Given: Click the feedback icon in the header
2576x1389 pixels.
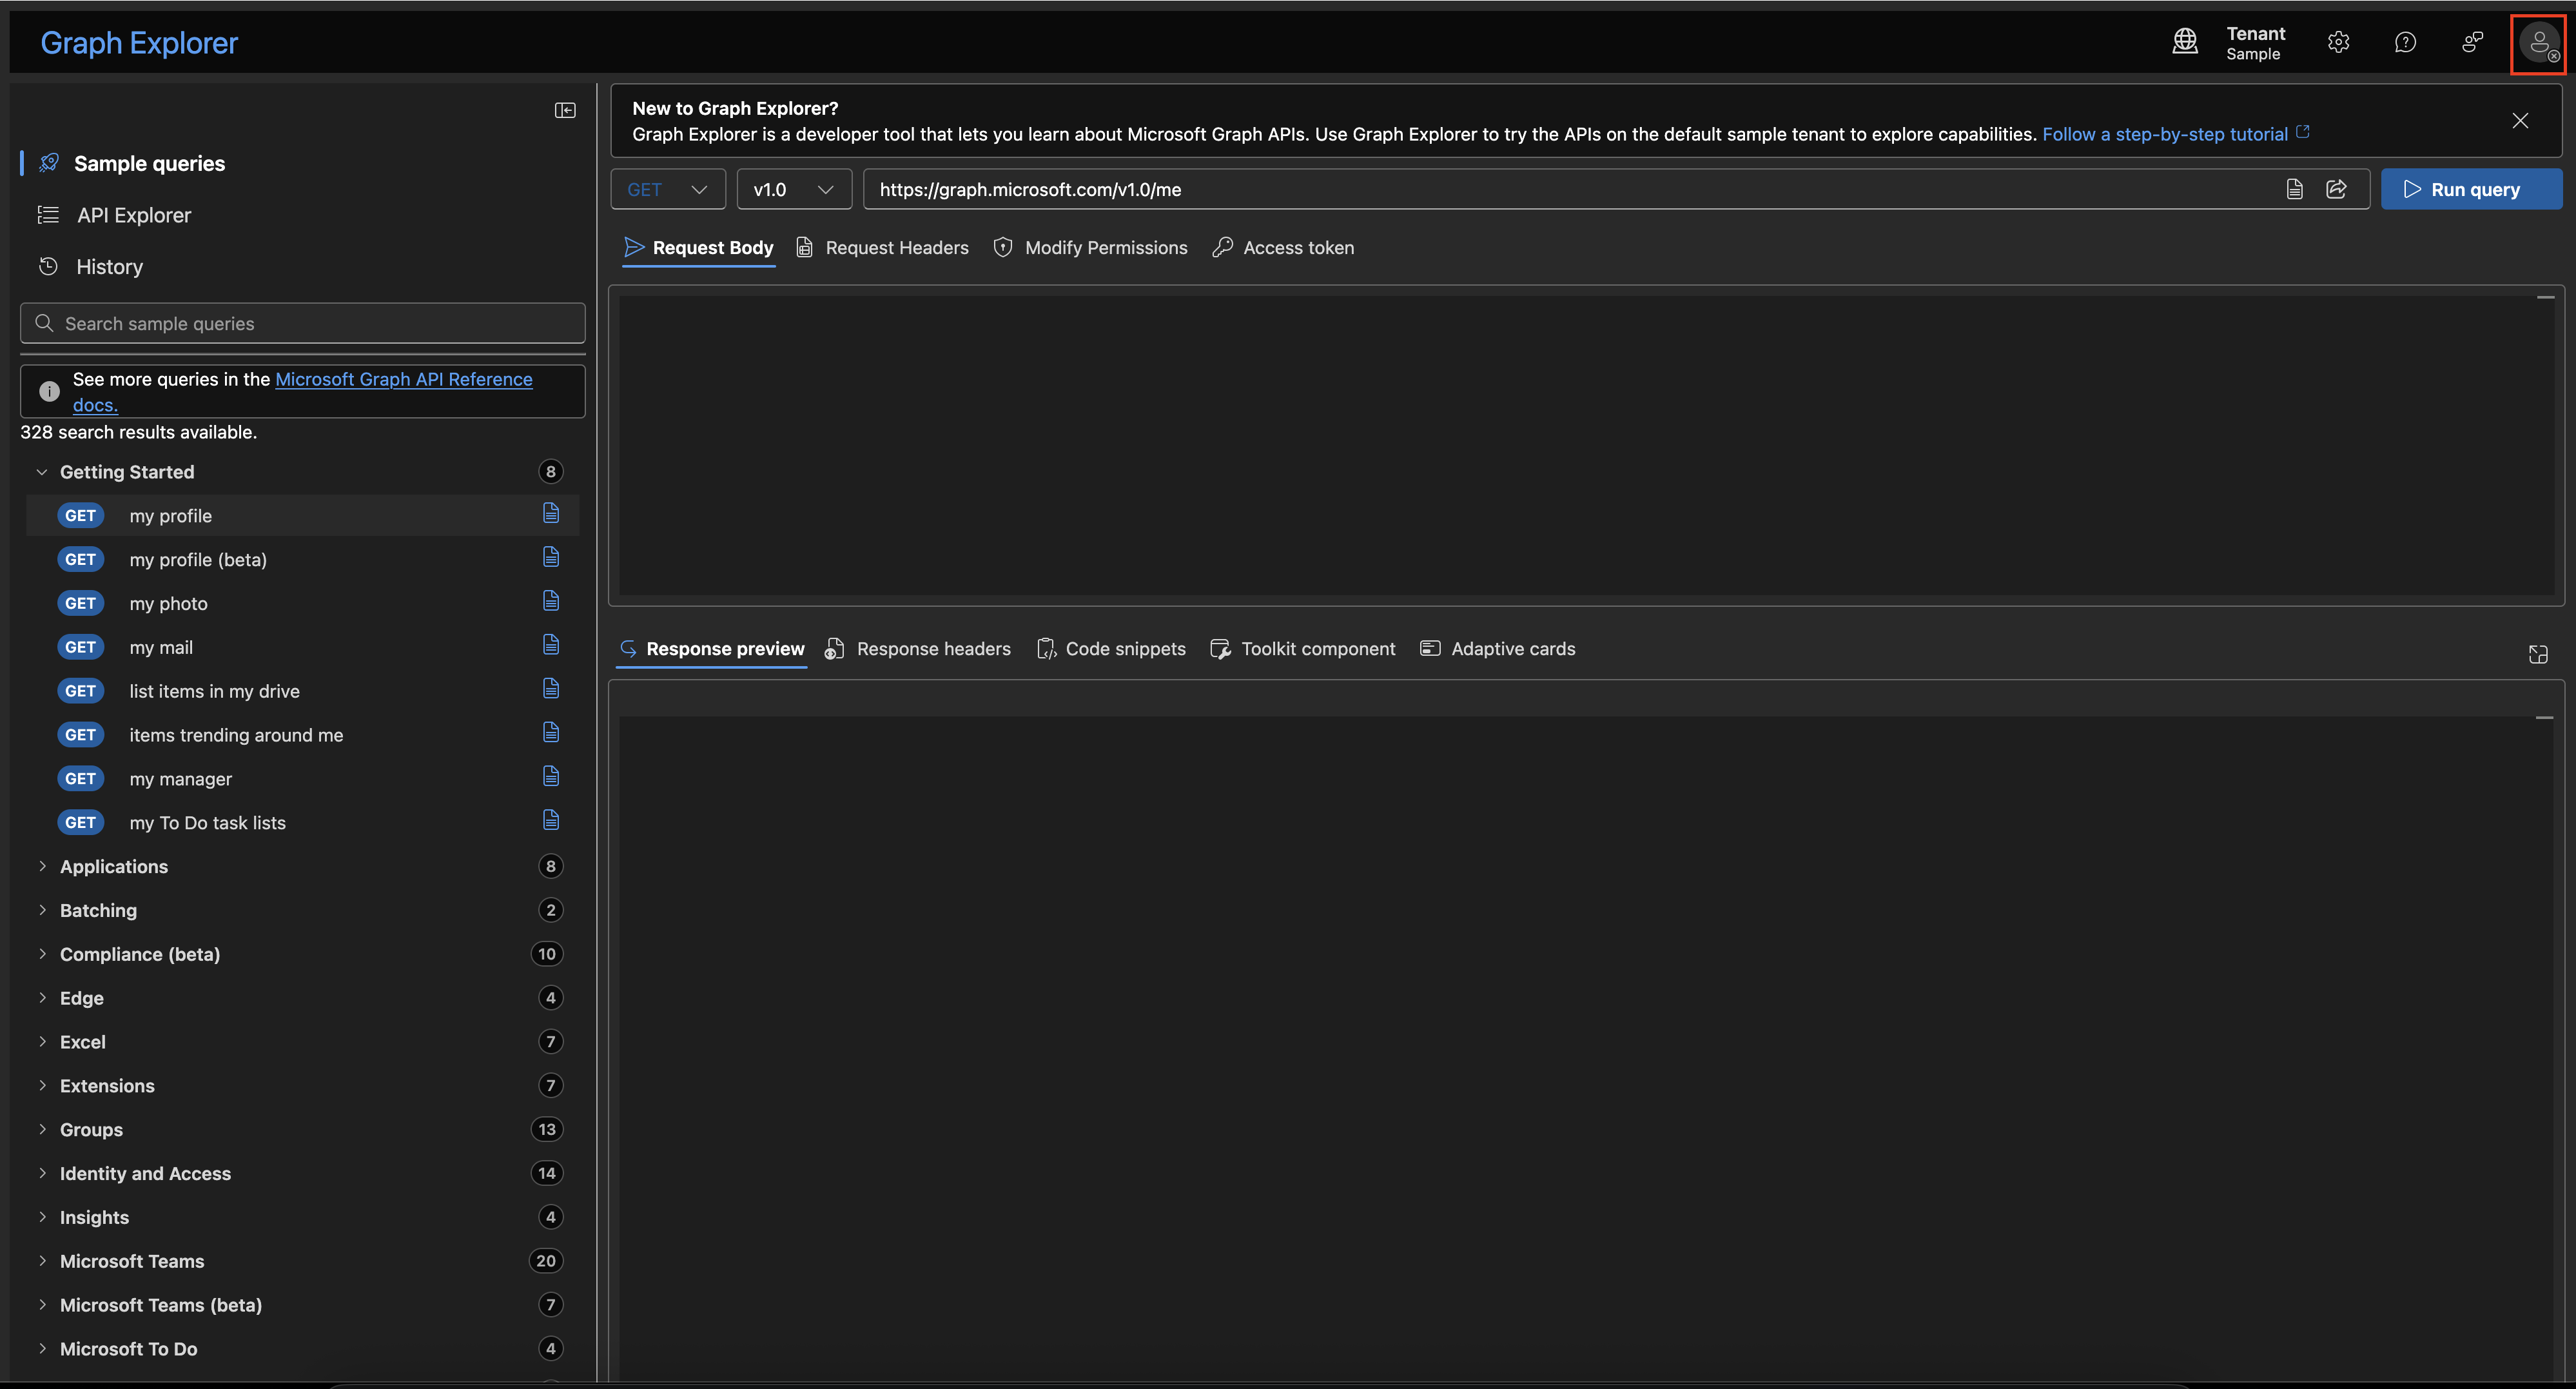Looking at the screenshot, I should pyautogui.click(x=2472, y=42).
